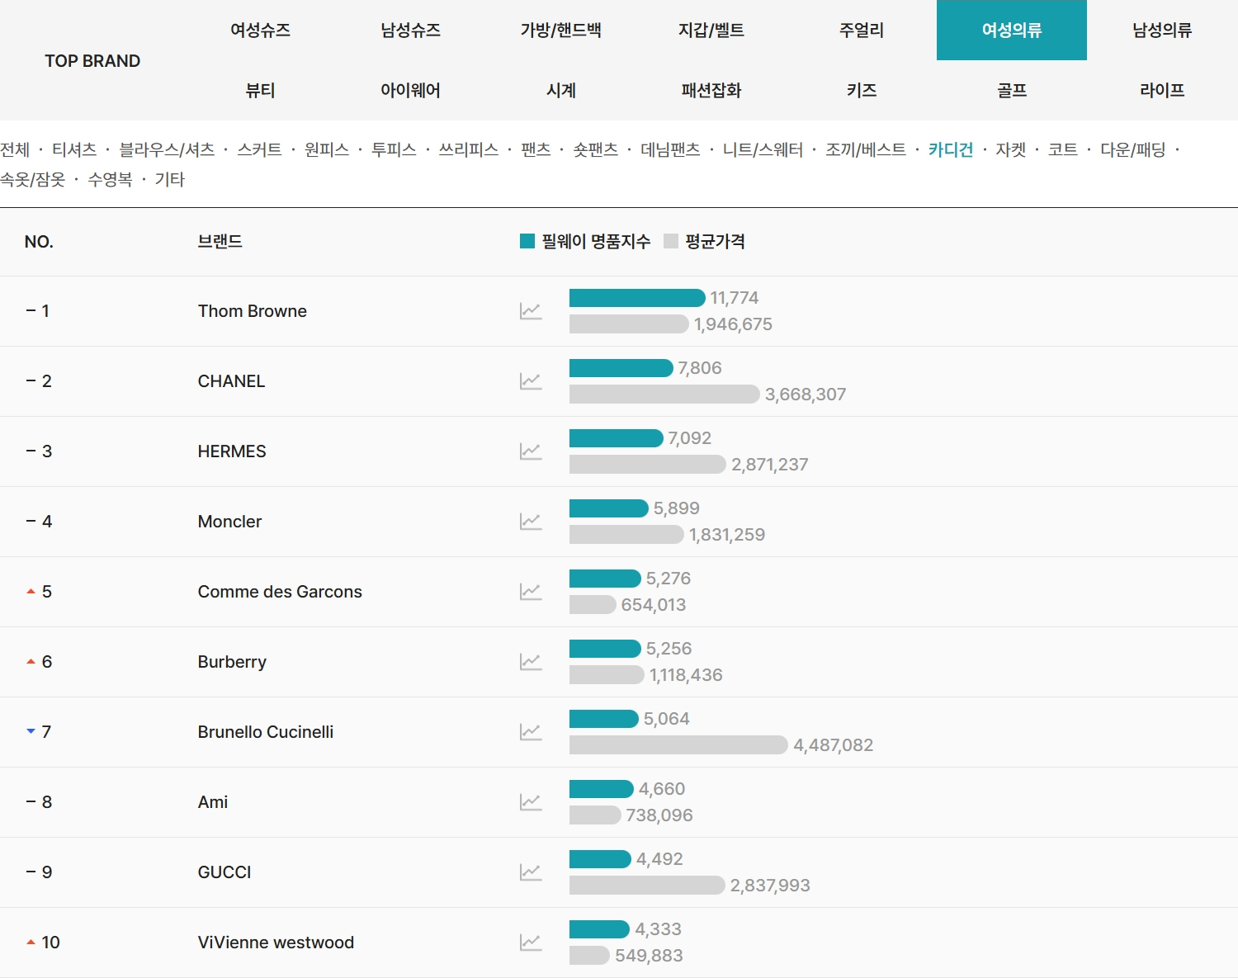Click the TOP BRAND heading
Screen dimensions: 1238x978
click(92, 61)
